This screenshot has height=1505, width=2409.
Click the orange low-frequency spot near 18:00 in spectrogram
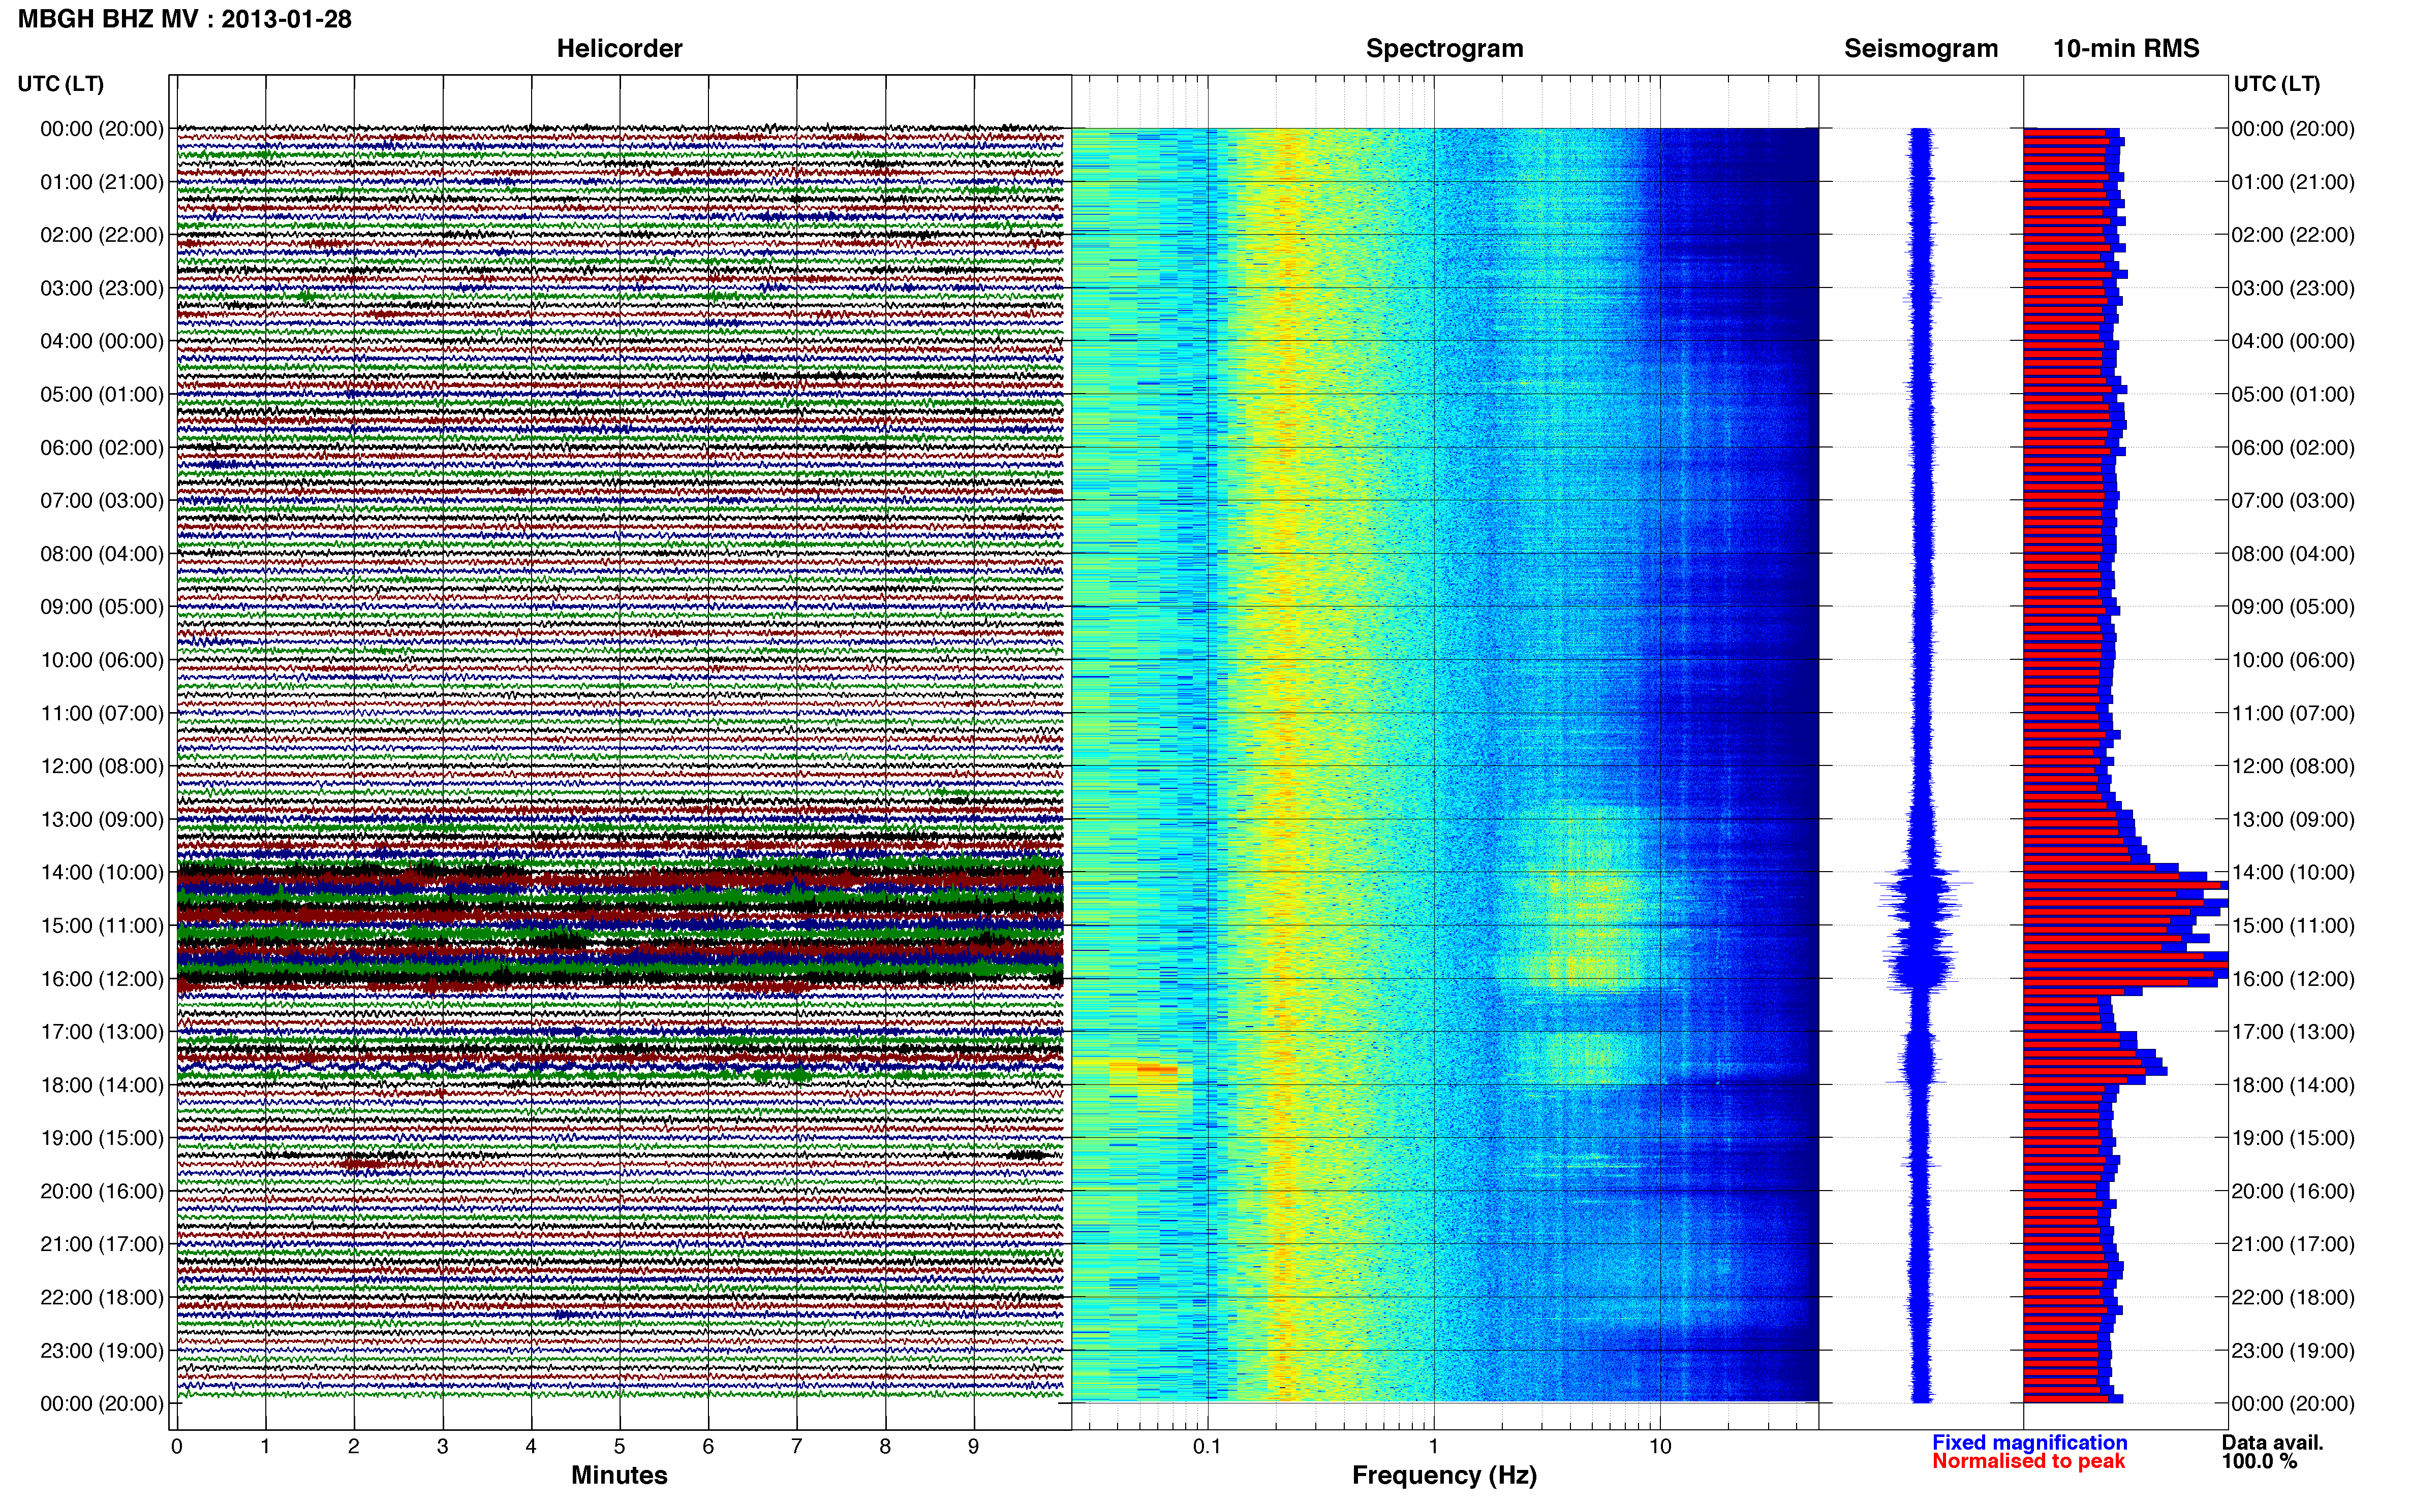pyautogui.click(x=1155, y=1069)
